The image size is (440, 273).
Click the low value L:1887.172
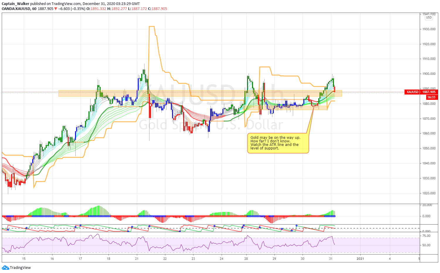(x=137, y=9)
